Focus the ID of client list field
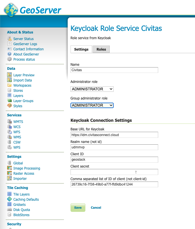 coord(114,184)
